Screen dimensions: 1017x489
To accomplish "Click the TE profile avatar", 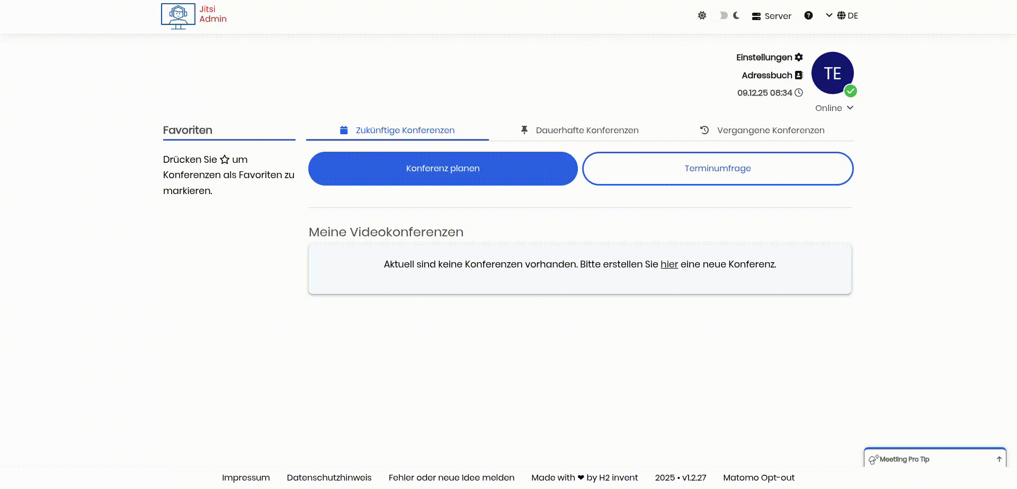I will 833,73.
